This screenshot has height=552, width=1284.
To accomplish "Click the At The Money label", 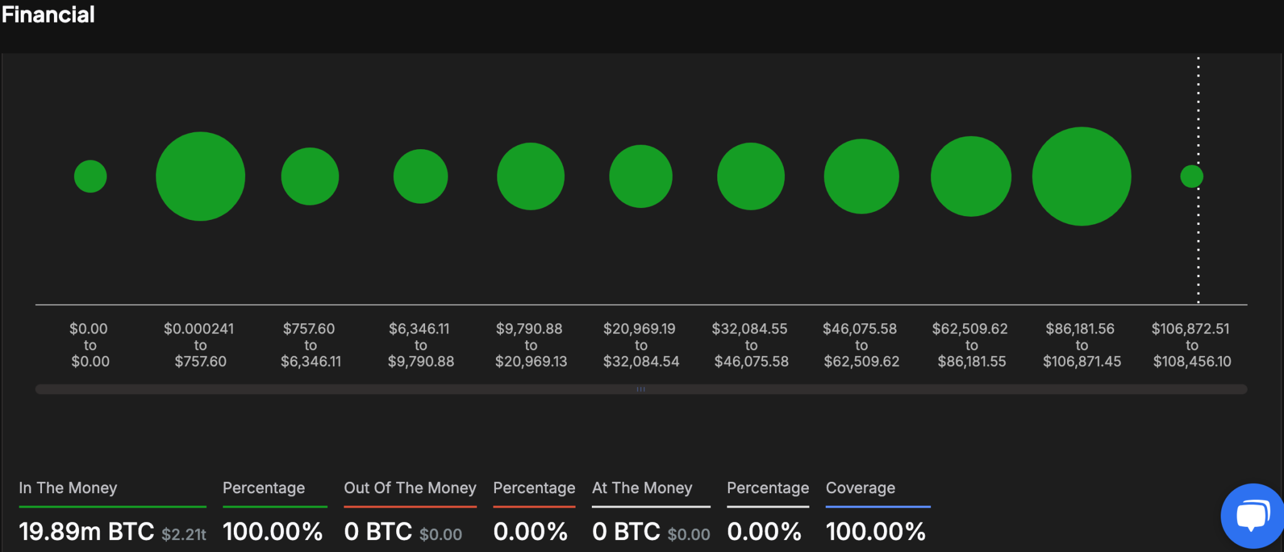I will pyautogui.click(x=642, y=488).
